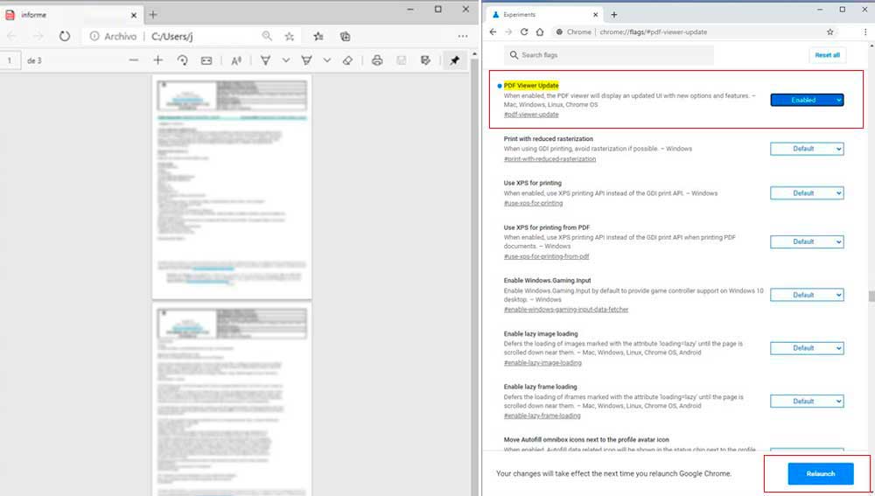Click the Save as icon in Edge PDF toolbar
Screen dimensions: 875x496
tap(425, 60)
